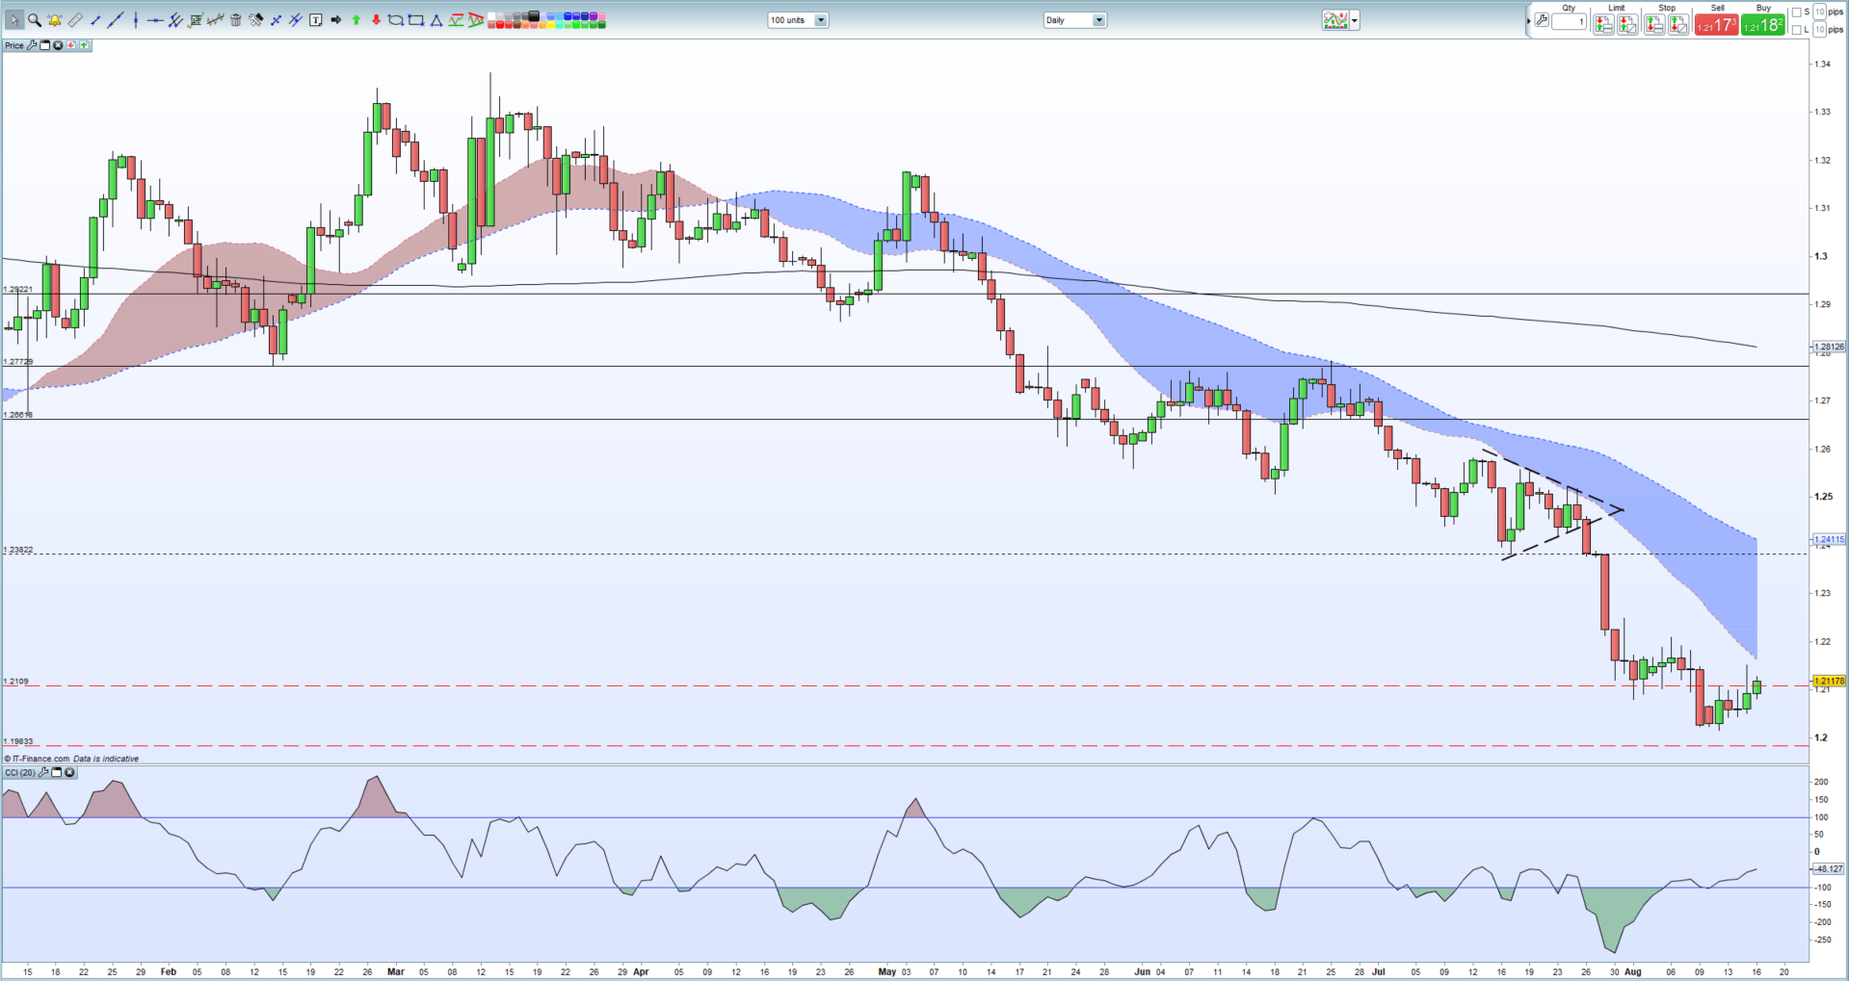Click the Price panel label

tap(14, 45)
